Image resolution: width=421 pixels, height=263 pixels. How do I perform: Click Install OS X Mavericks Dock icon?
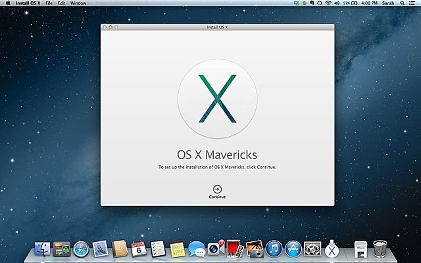[x=332, y=249]
